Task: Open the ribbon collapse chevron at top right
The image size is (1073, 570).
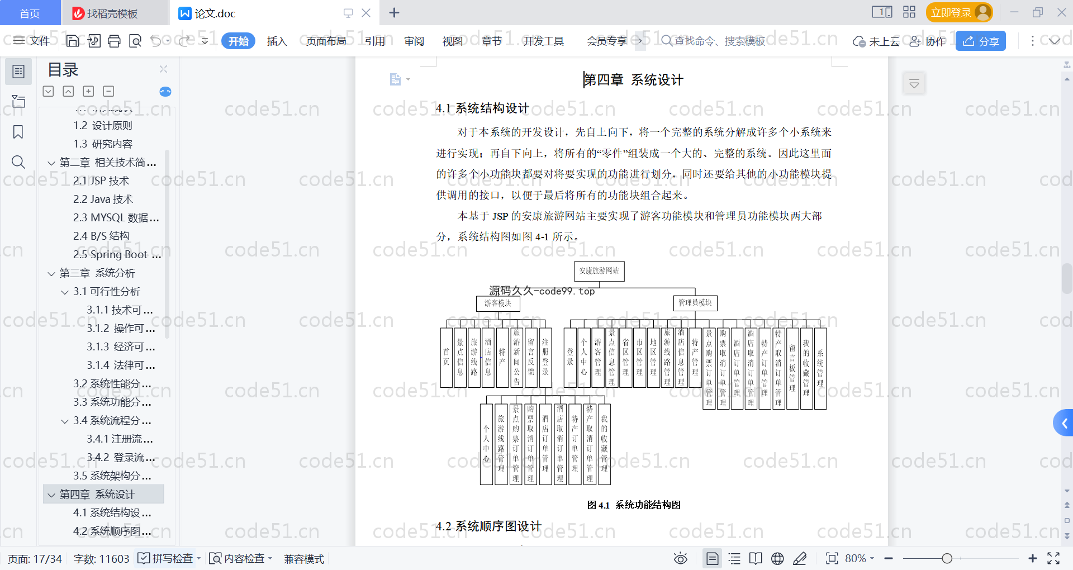Action: (x=1055, y=41)
